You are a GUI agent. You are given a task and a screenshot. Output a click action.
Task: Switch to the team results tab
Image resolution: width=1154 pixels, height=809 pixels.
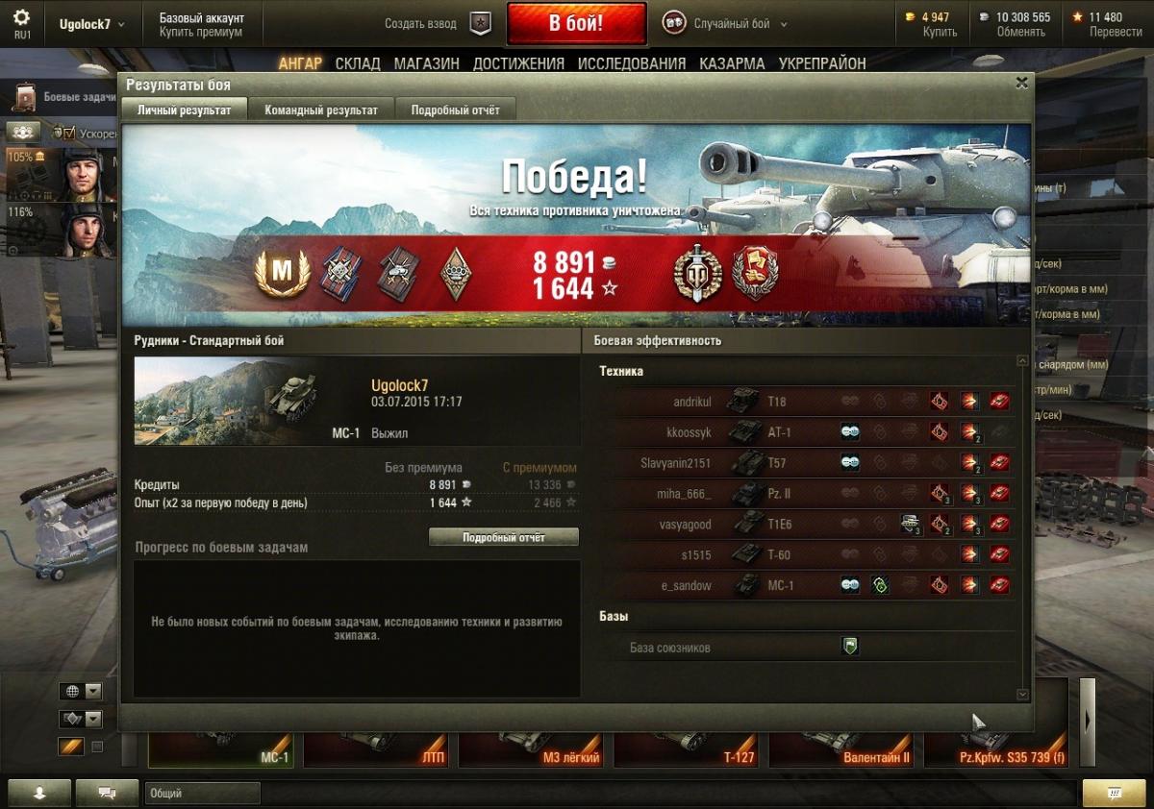pyautogui.click(x=321, y=110)
